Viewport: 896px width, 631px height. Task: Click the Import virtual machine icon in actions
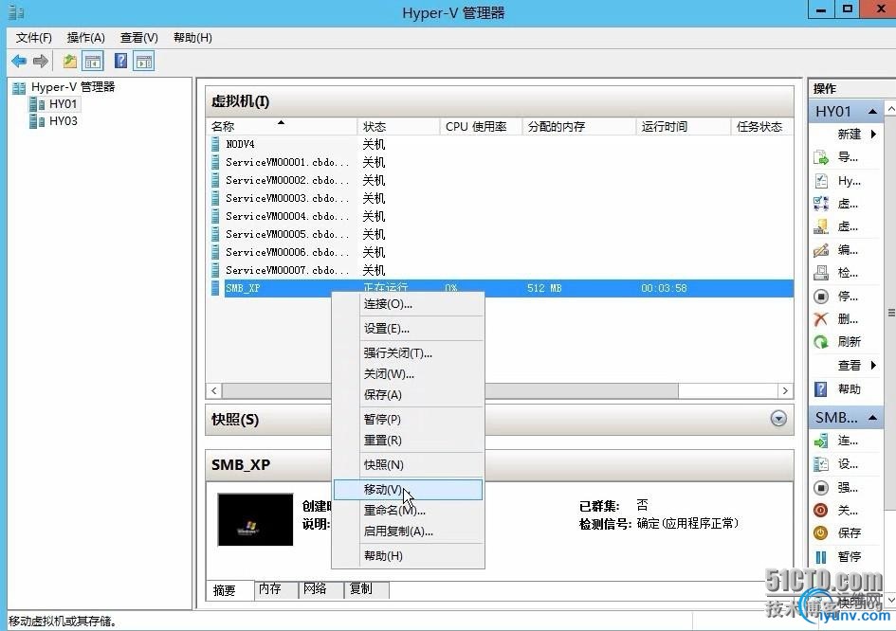click(x=821, y=157)
